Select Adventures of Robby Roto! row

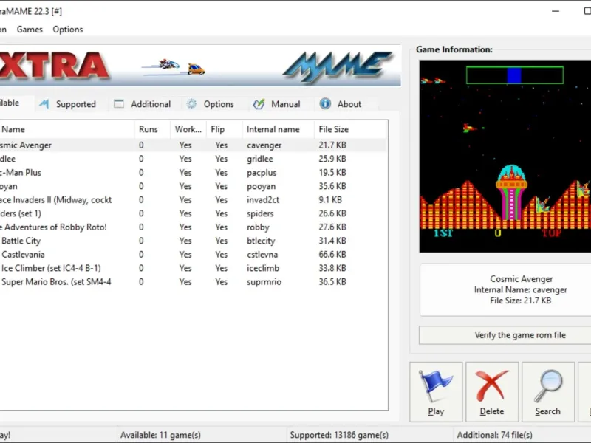(193, 227)
